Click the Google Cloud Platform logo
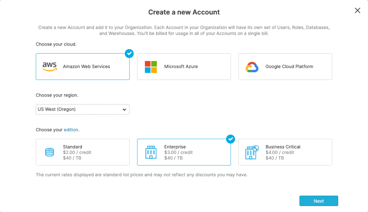The height and width of the screenshot is (212, 368). 252,67
